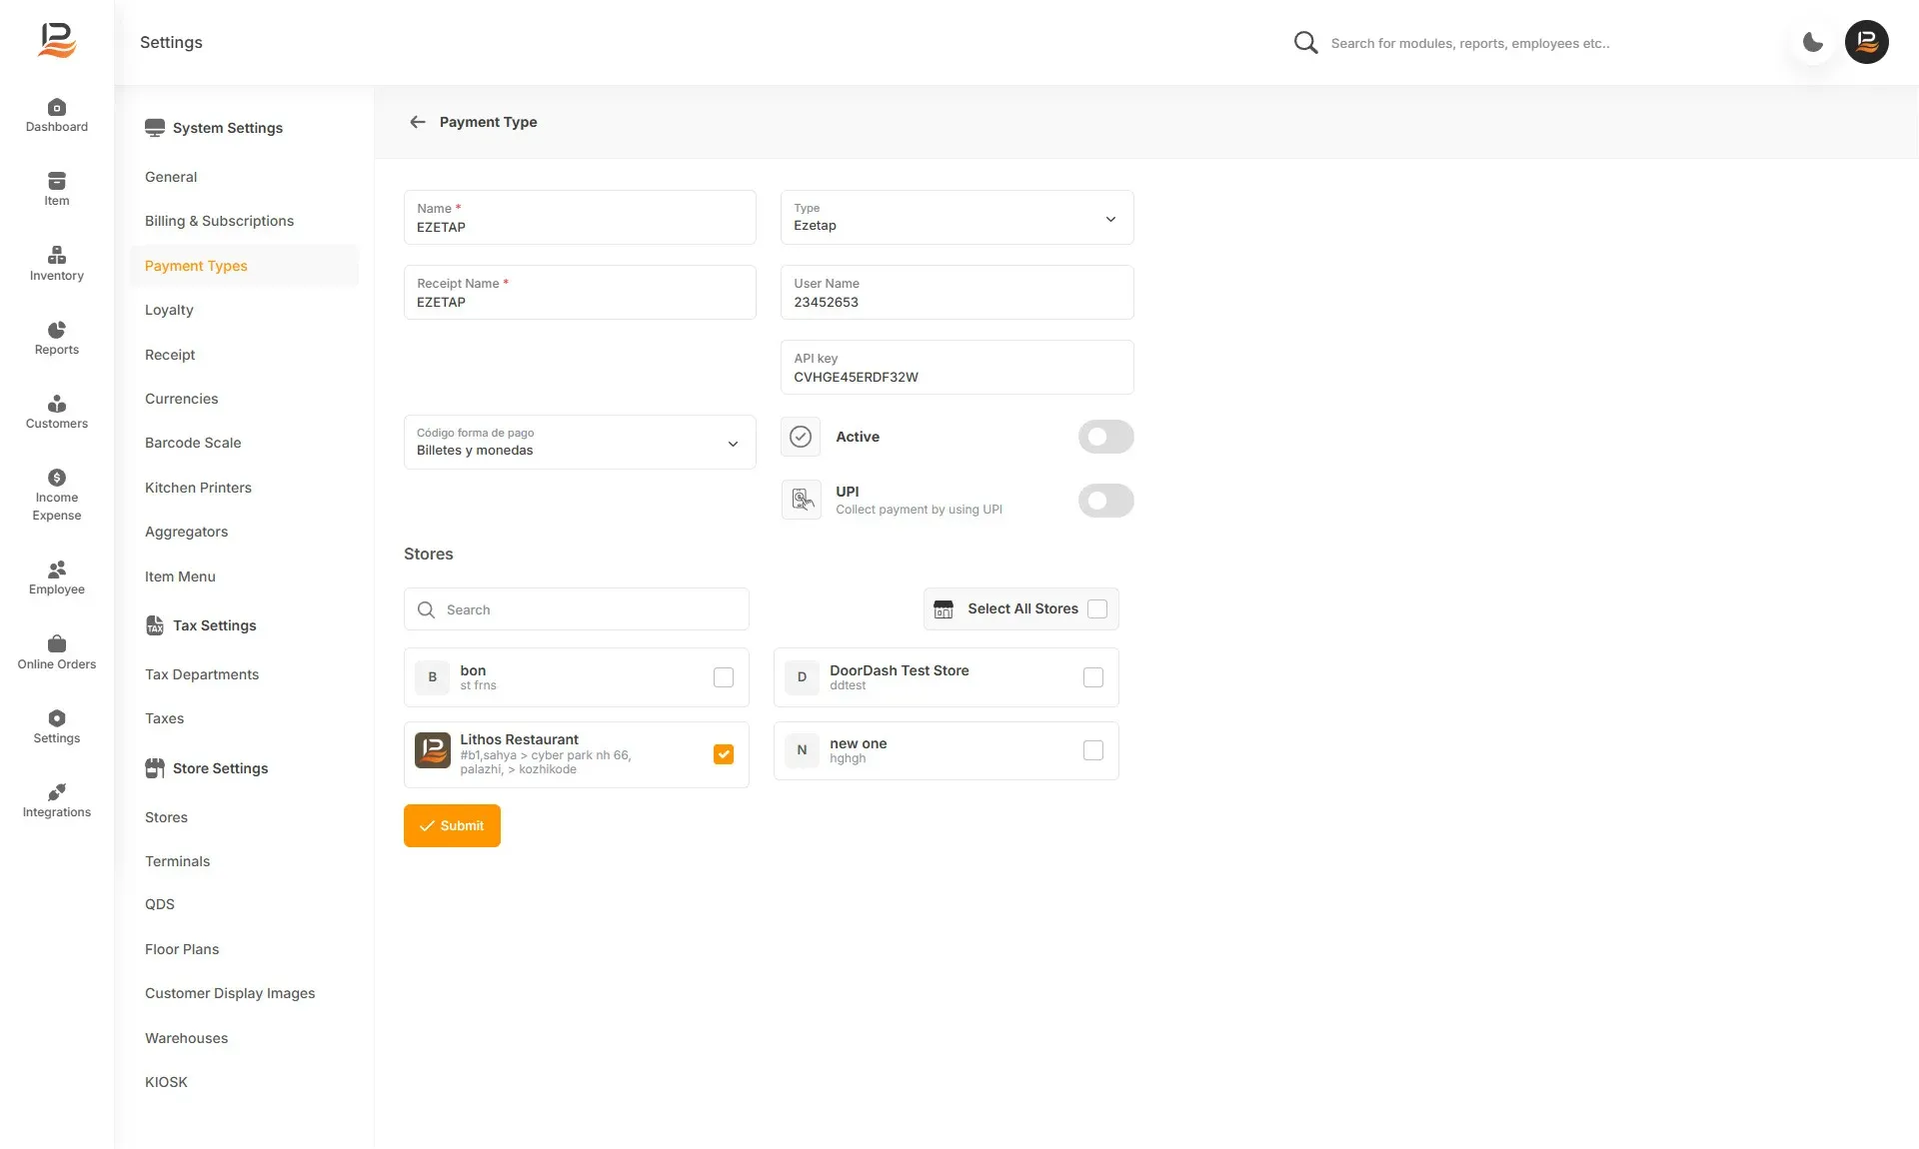This screenshot has width=1919, height=1149.
Task: Open the Type dropdown showing Ezetap
Action: (957, 217)
